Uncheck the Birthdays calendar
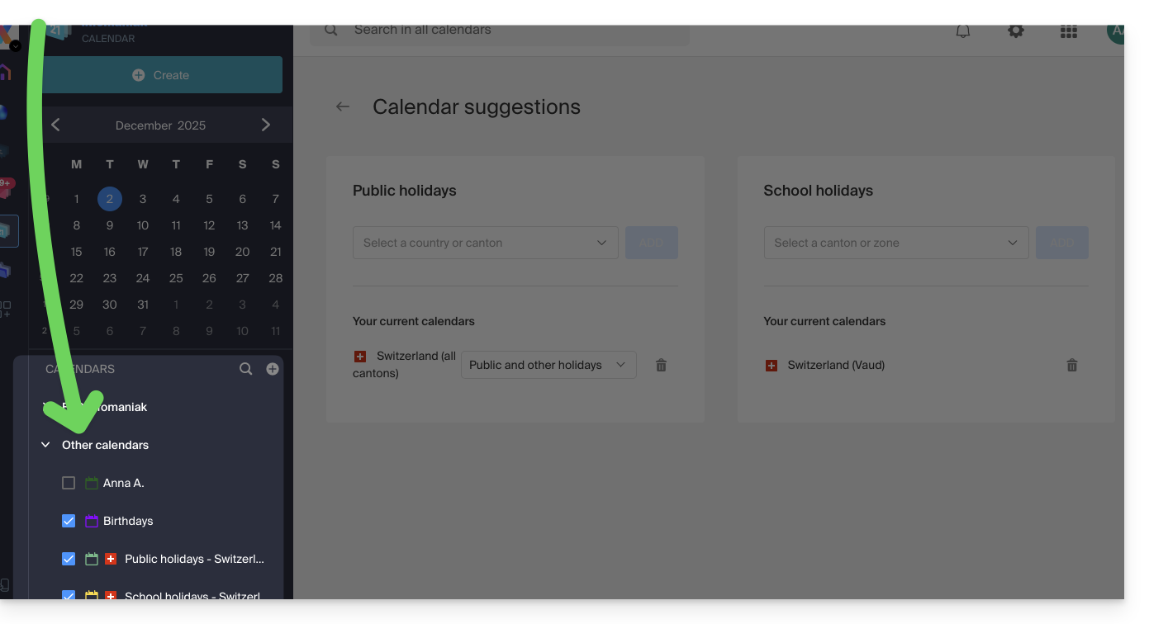Screen dimensions: 1149x624 [x=69, y=521]
